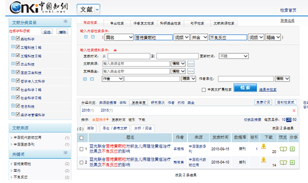Uncheck the 工程科技Ⅰ辑 checkbox
The height and width of the screenshot is (183, 308).
pyautogui.click(x=18, y=47)
